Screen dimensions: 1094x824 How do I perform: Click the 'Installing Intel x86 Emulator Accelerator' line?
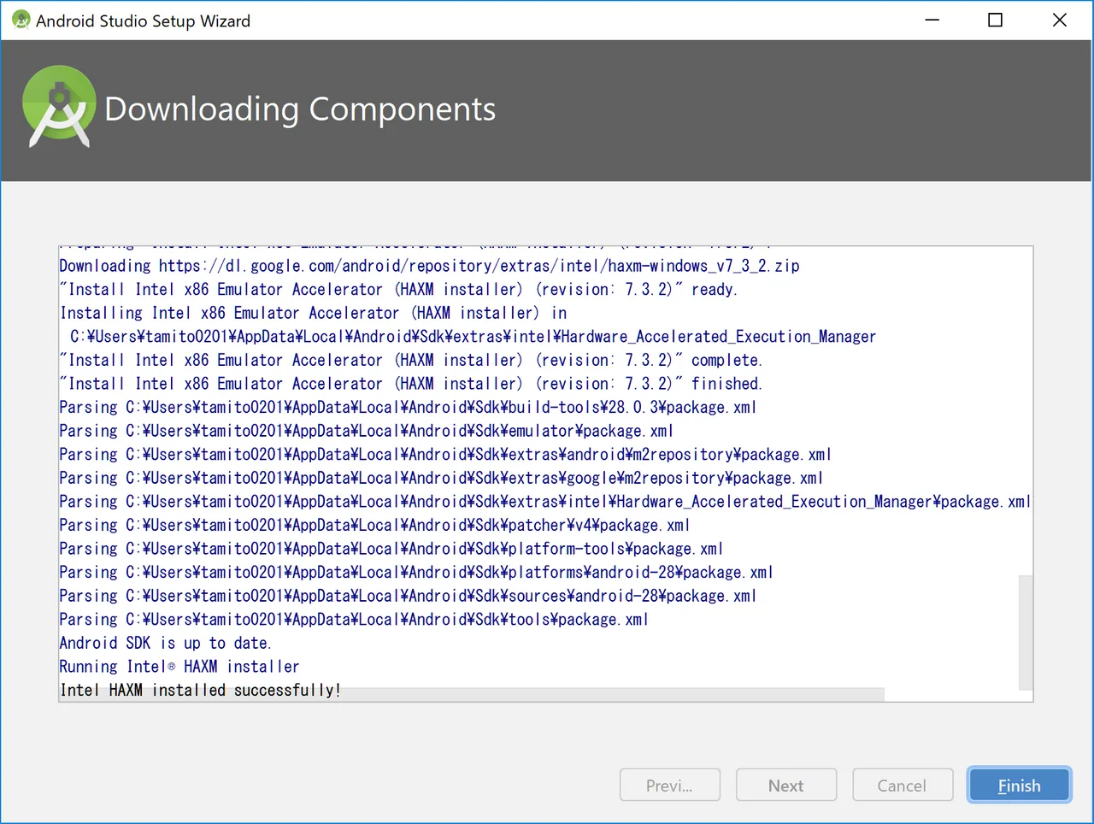(314, 313)
